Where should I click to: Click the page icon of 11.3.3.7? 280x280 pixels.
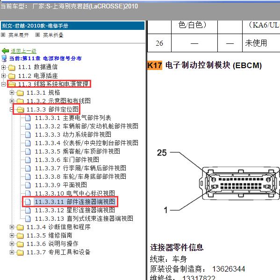click(28, 168)
